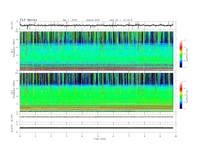This screenshot has height=153, width=198.
Task: Click the ch.3 voltage waveform trace
Action: tap(96, 117)
